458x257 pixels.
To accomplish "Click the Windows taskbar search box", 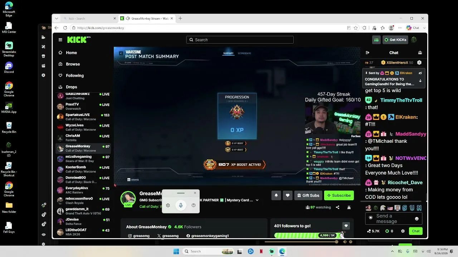I will [x=209, y=251].
